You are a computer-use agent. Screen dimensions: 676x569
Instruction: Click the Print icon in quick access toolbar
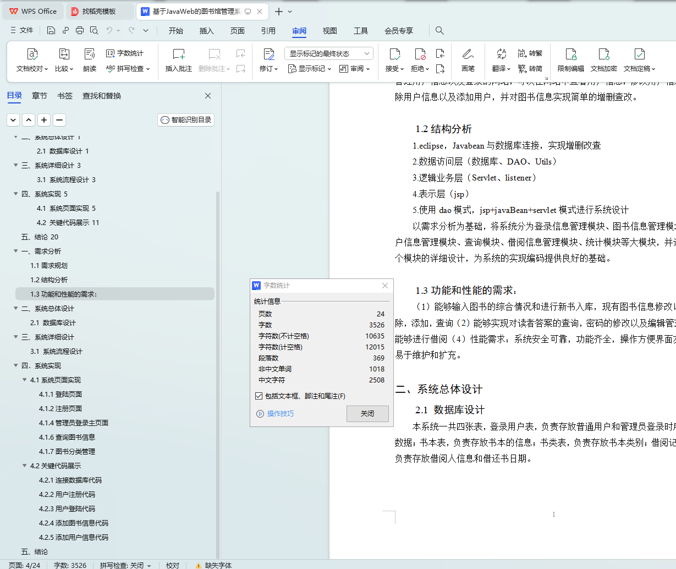click(80, 31)
